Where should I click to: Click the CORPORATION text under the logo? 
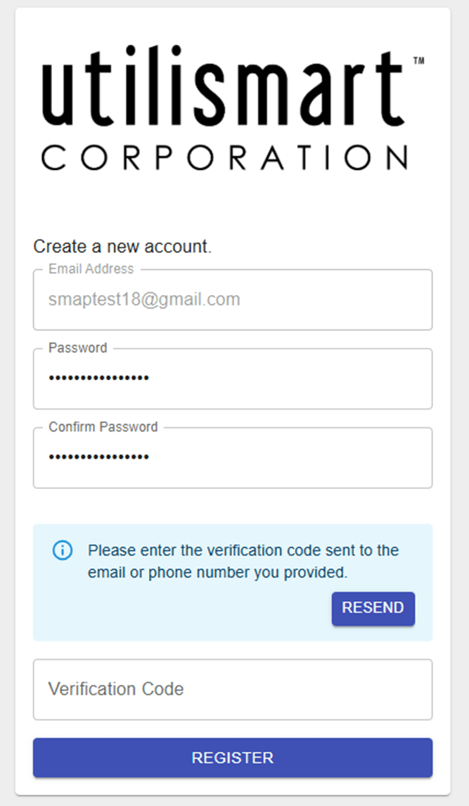224,159
